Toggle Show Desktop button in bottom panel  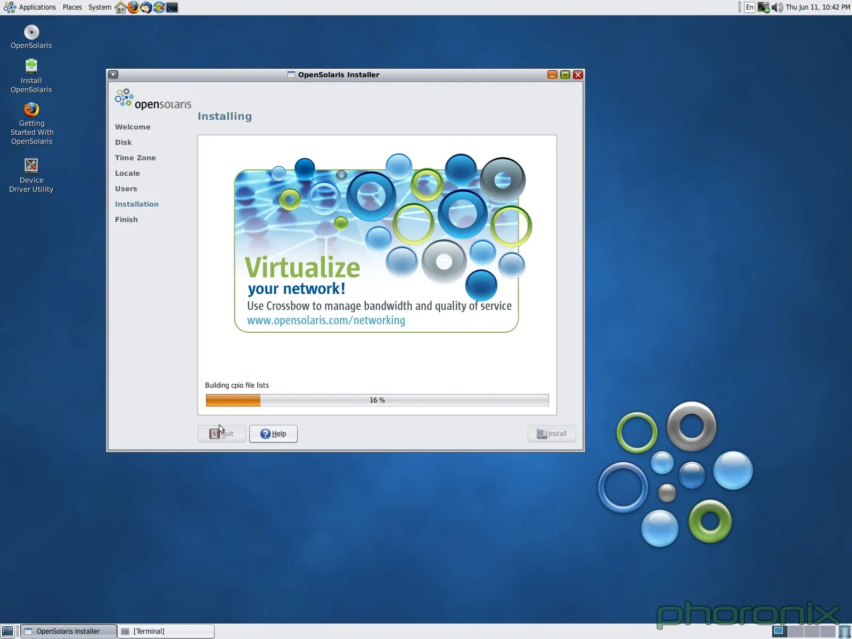(x=7, y=631)
